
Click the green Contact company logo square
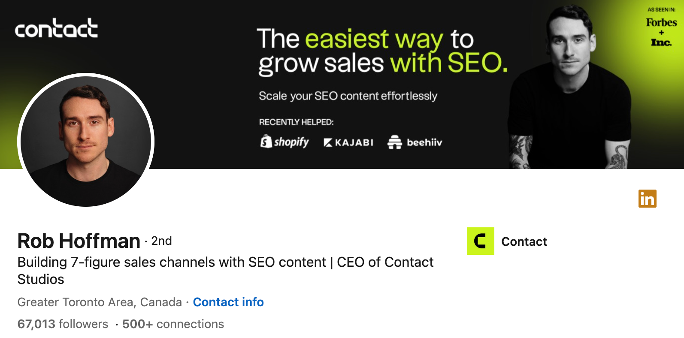(480, 241)
